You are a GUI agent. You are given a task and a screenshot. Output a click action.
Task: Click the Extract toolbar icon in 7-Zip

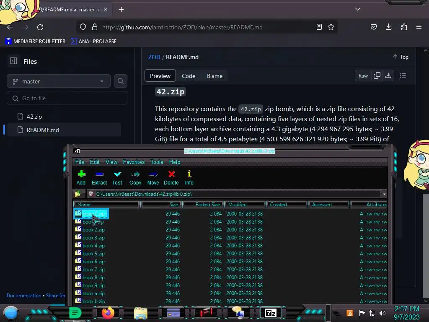[x=99, y=174]
